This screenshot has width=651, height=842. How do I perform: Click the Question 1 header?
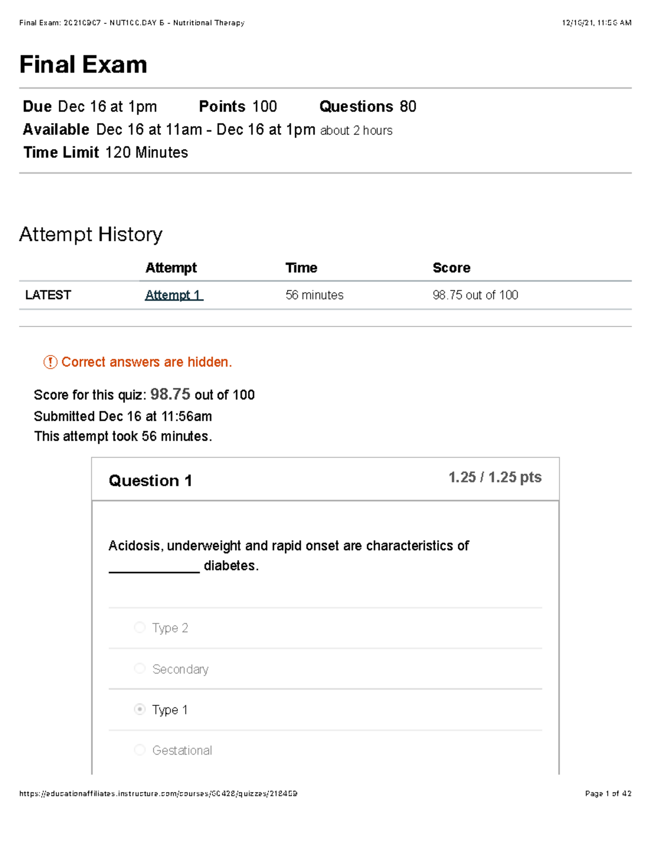pyautogui.click(x=150, y=480)
